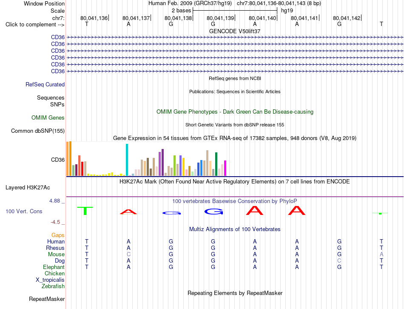Viewport: 404px width, 309px height.
Task: Select the Chicken species row label
Action: [x=54, y=273]
